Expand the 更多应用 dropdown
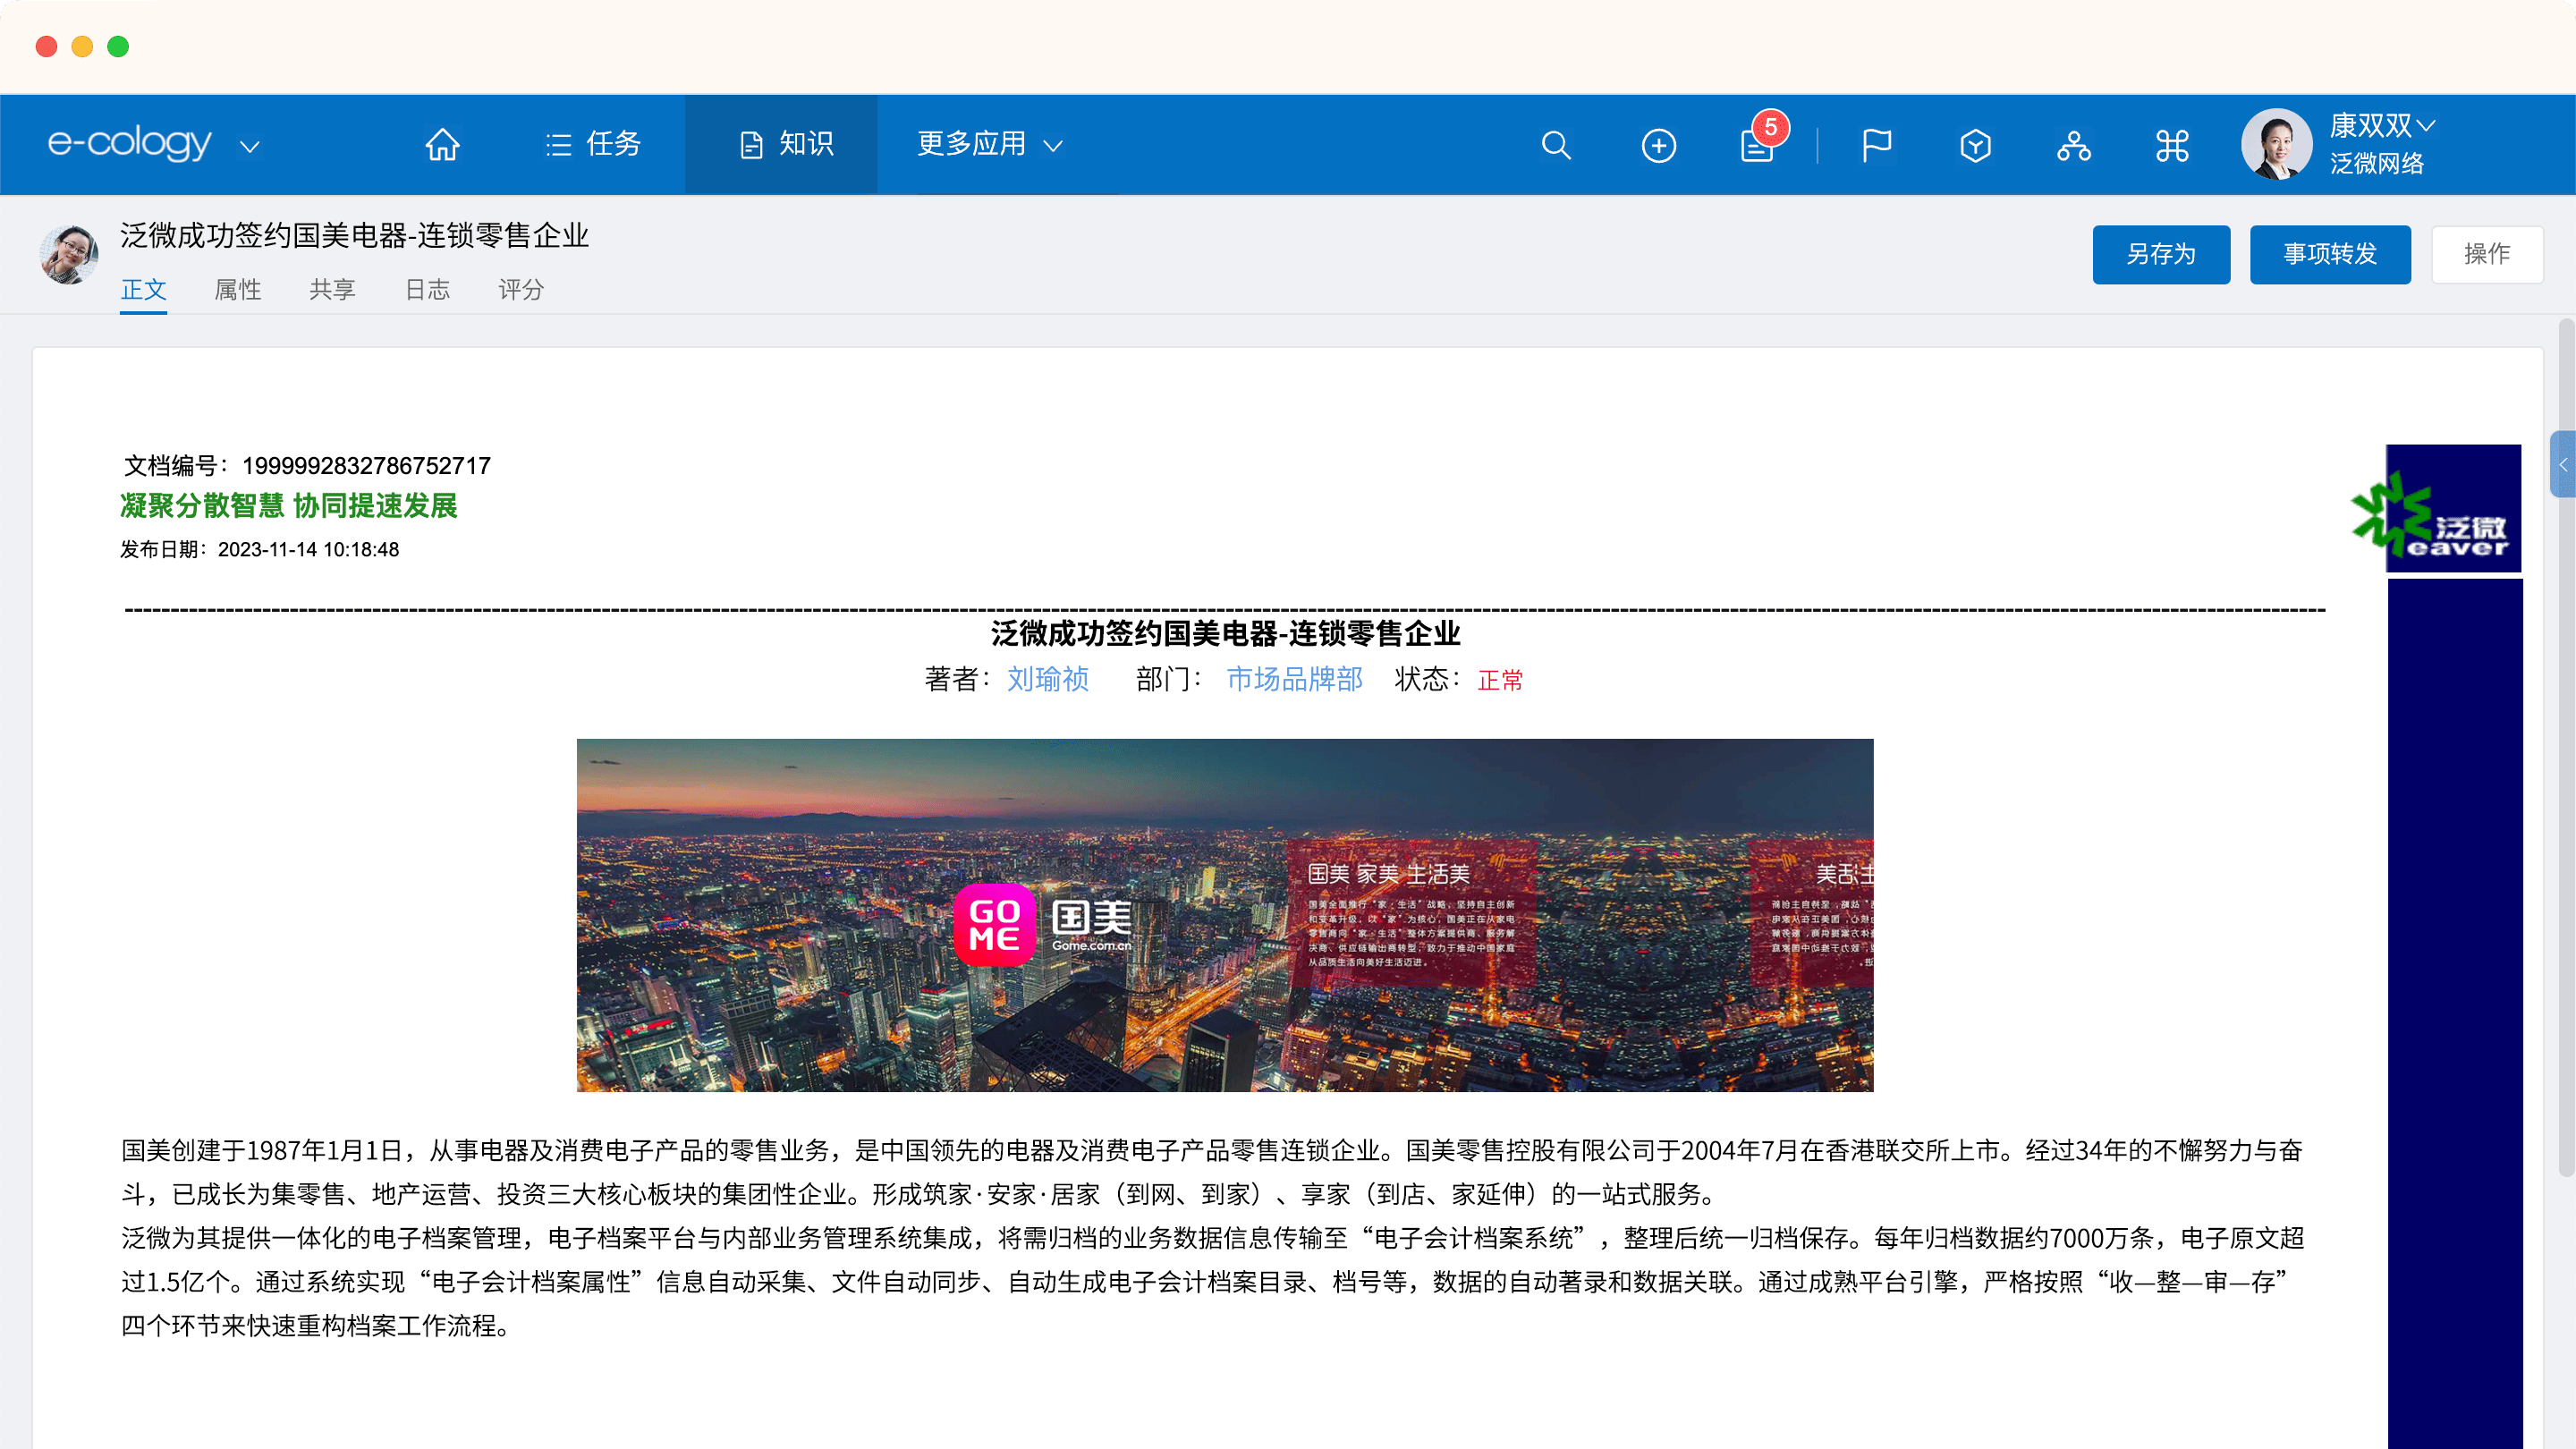Image resolution: width=2576 pixels, height=1449 pixels. pyautogui.click(x=990, y=145)
